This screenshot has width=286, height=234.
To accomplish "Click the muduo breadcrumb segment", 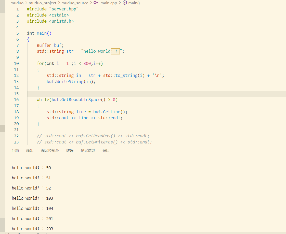I will tap(17, 3).
